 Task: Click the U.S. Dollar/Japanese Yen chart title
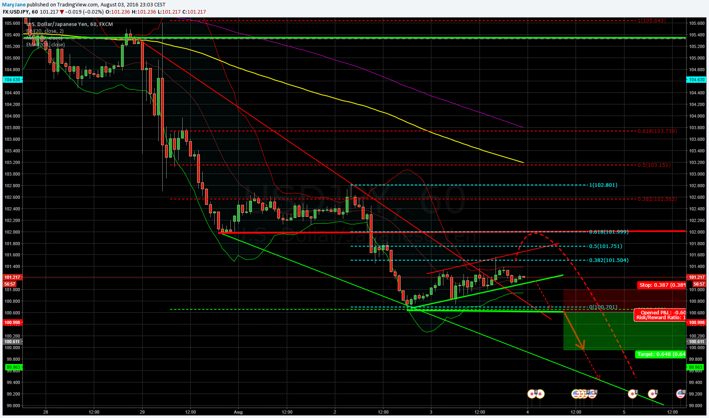pos(70,24)
